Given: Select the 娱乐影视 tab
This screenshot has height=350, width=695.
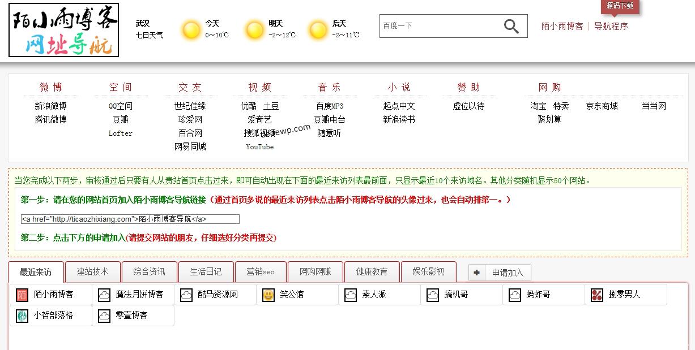Looking at the screenshot, I should (x=428, y=272).
